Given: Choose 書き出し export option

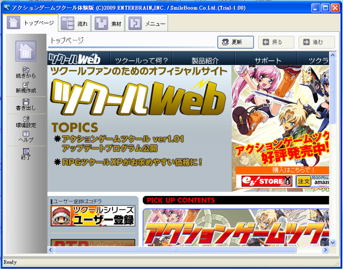Looking at the screenshot, I should pyautogui.click(x=26, y=105).
